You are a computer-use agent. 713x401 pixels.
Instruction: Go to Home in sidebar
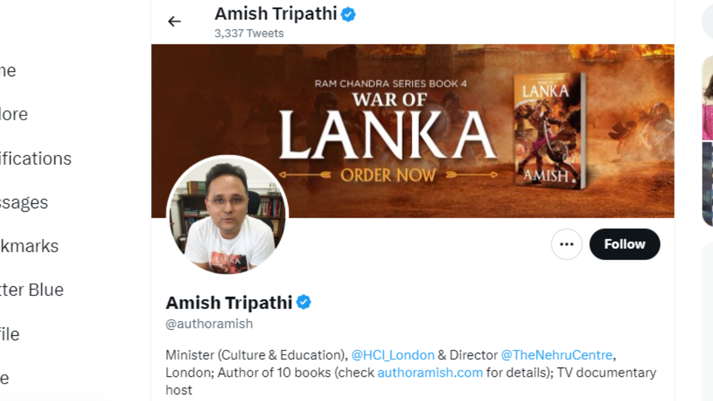8,71
